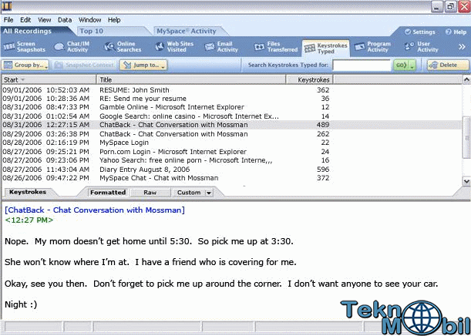The image size is (471, 336).
Task: Select the RE: Send me your resume row
Action: 231,99
